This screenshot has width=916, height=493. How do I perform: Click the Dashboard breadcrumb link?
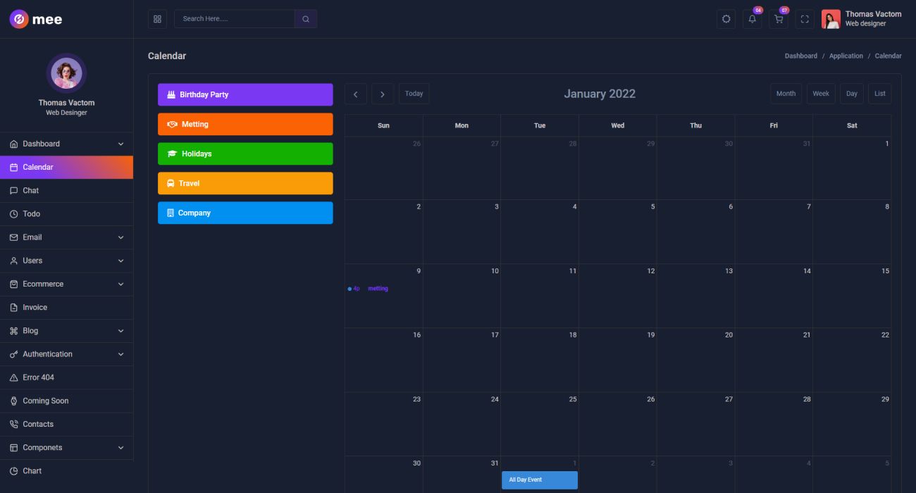[x=801, y=56]
